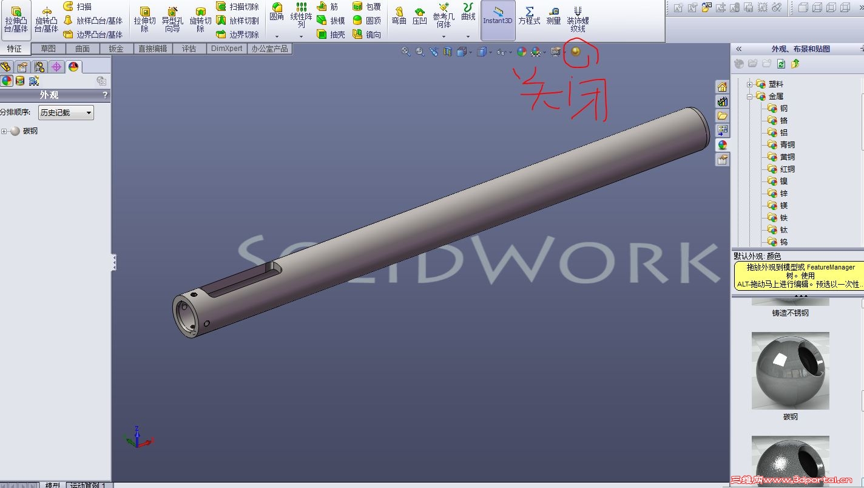Choose the 压凹 indent tool
The height and width of the screenshot is (488, 864).
pyautogui.click(x=419, y=16)
